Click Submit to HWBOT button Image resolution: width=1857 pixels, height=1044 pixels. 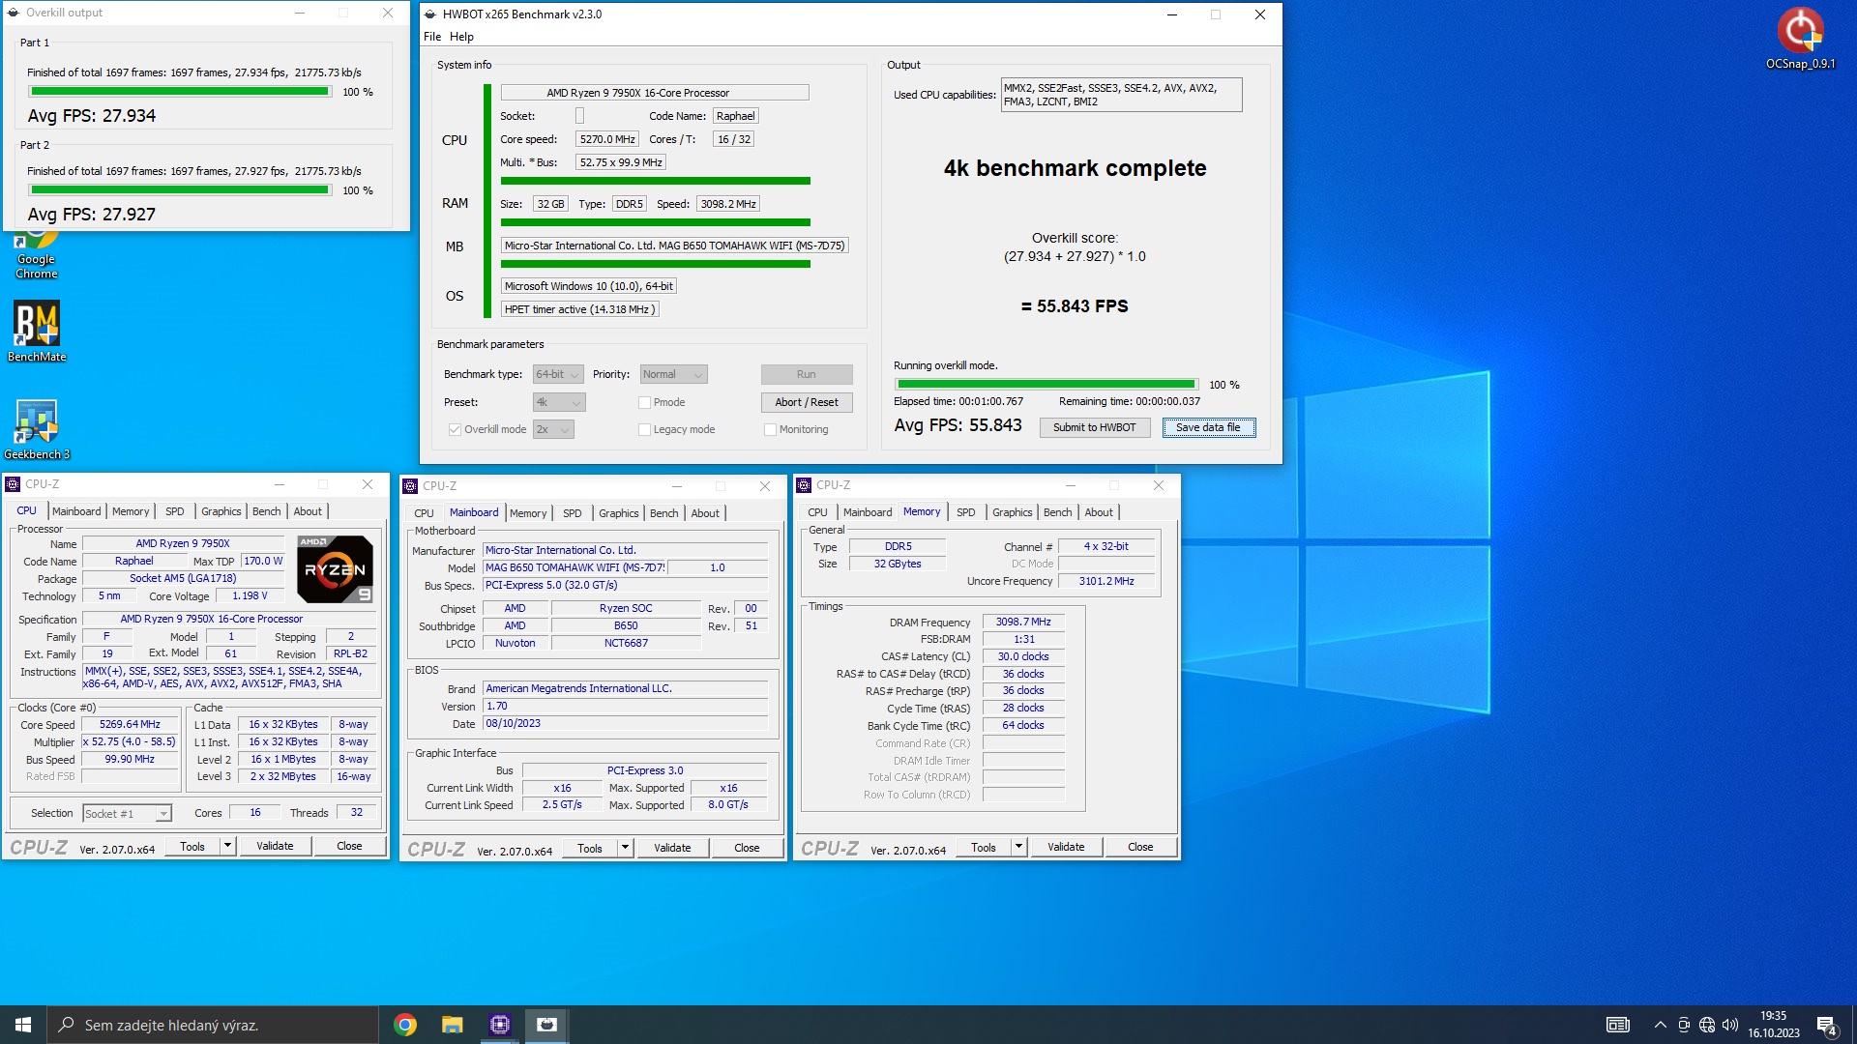point(1094,427)
